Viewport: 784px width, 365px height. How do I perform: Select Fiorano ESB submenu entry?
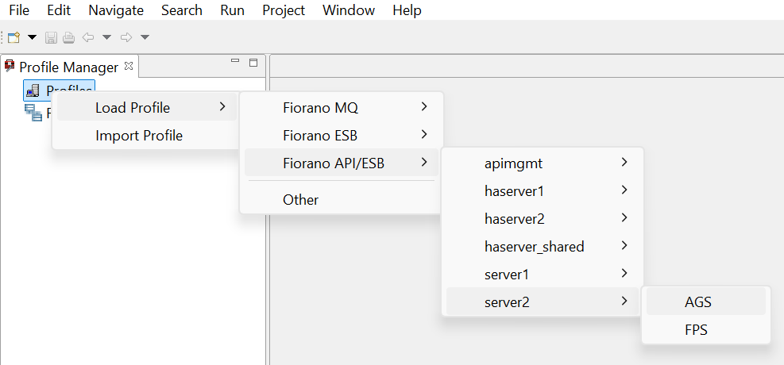(x=341, y=136)
